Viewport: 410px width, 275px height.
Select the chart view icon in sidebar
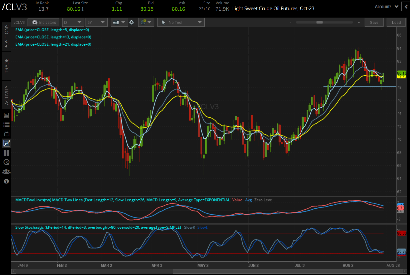pos(6,143)
